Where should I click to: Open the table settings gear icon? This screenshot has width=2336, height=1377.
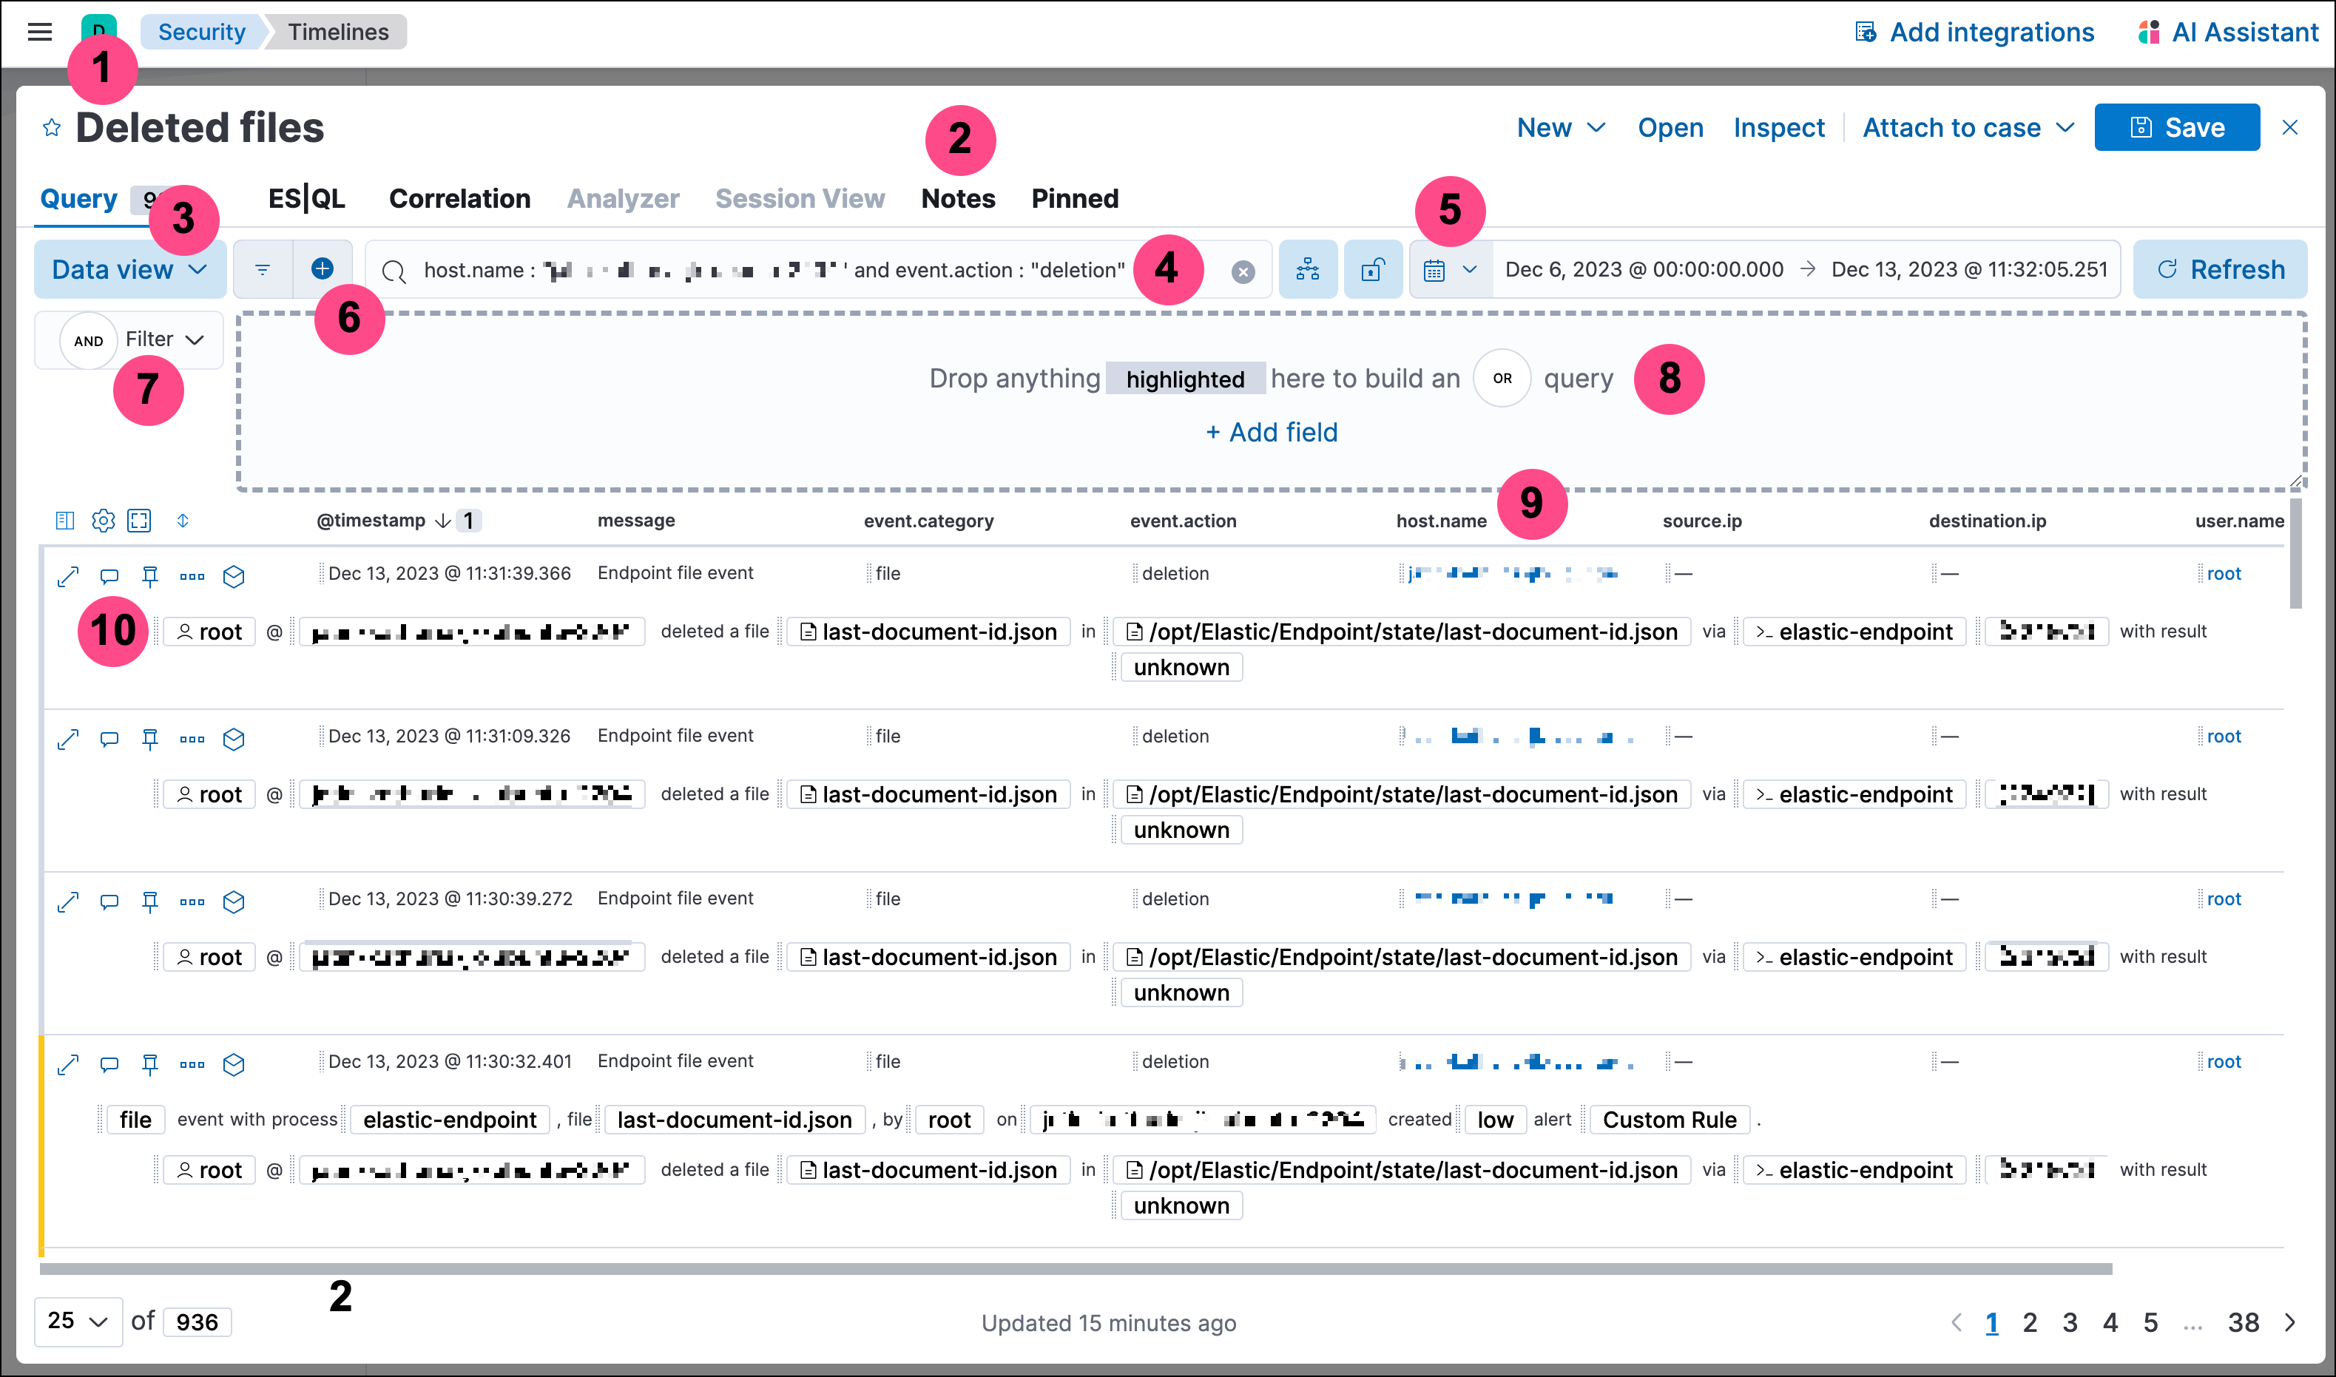coord(102,520)
